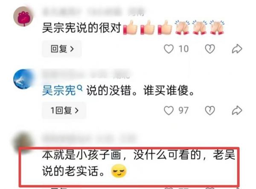Like the comment with 10 likes

tap(169, 49)
